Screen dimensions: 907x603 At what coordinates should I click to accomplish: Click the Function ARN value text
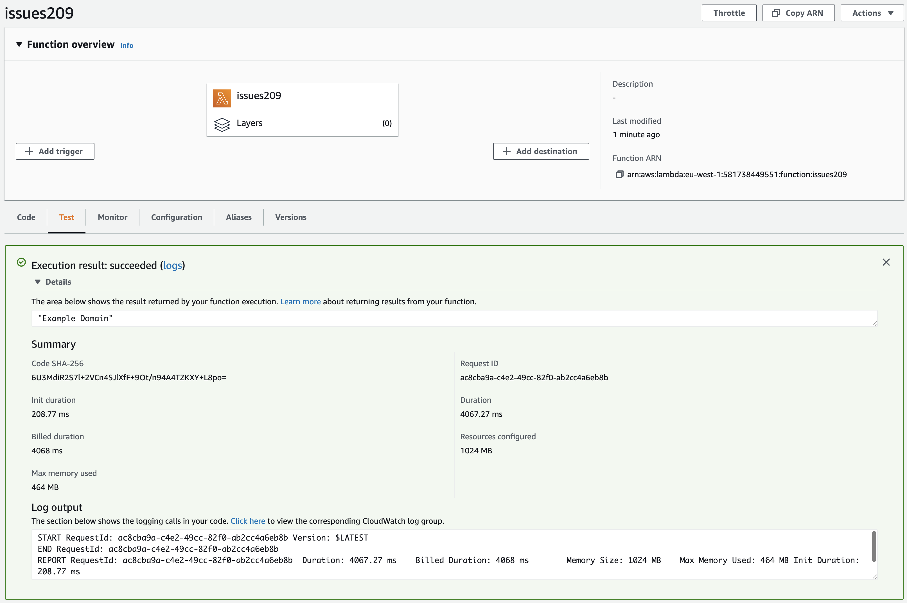pos(737,175)
